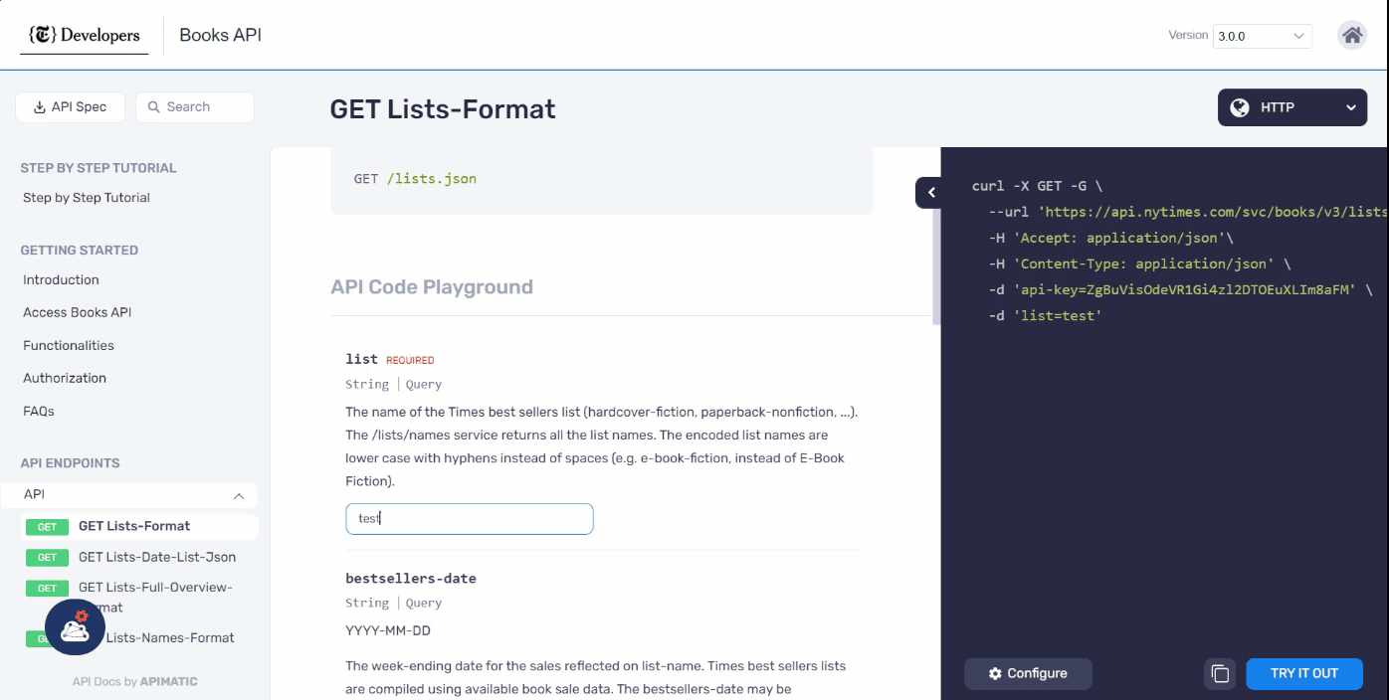The image size is (1389, 700).
Task: Open the chat assistant bubble
Action: [x=74, y=627]
